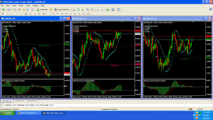213x120 pixels.
Task: Expand the Profiles dropdown arrow
Action: click(x=11, y=10)
